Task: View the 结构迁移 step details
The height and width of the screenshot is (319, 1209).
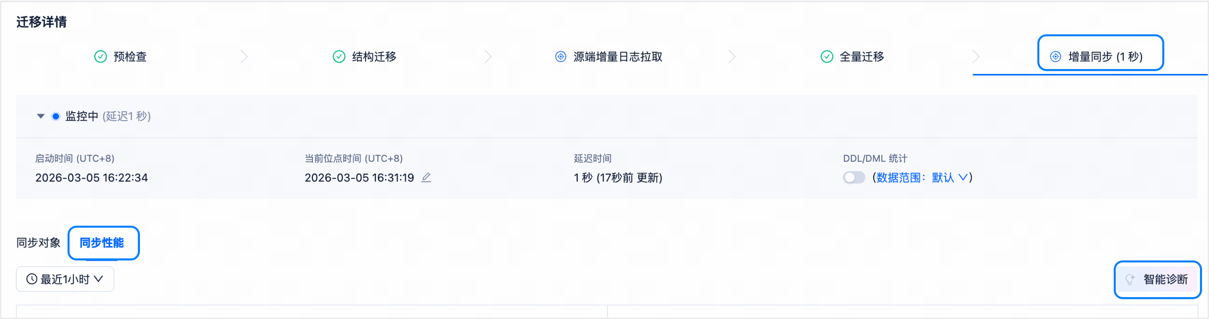Action: pyautogui.click(x=365, y=56)
